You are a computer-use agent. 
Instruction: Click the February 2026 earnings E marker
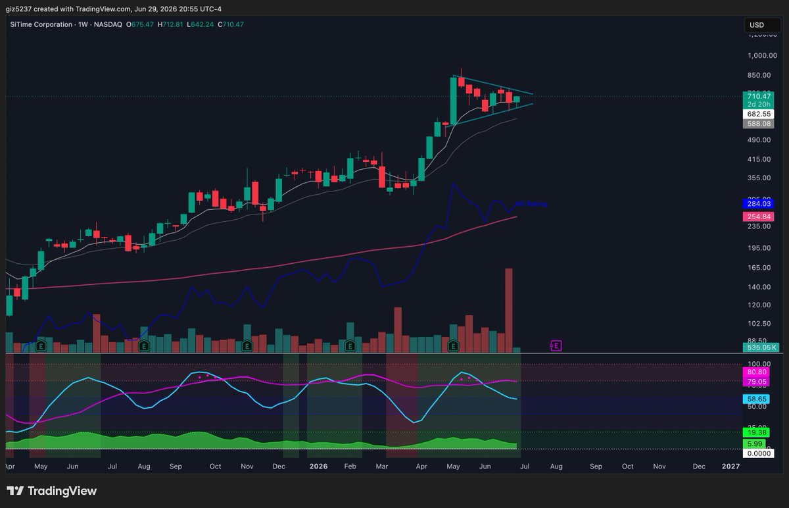(x=350, y=345)
